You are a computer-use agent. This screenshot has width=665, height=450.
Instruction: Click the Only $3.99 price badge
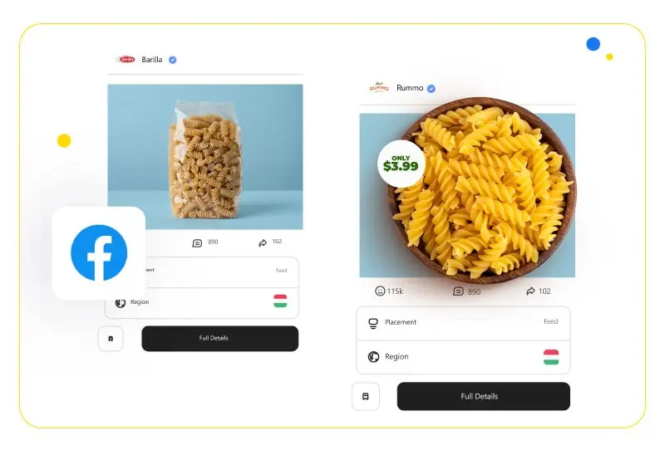tap(401, 164)
